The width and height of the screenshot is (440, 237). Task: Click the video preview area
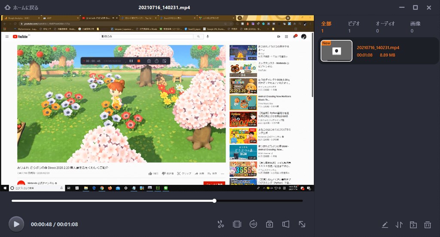pos(157,103)
